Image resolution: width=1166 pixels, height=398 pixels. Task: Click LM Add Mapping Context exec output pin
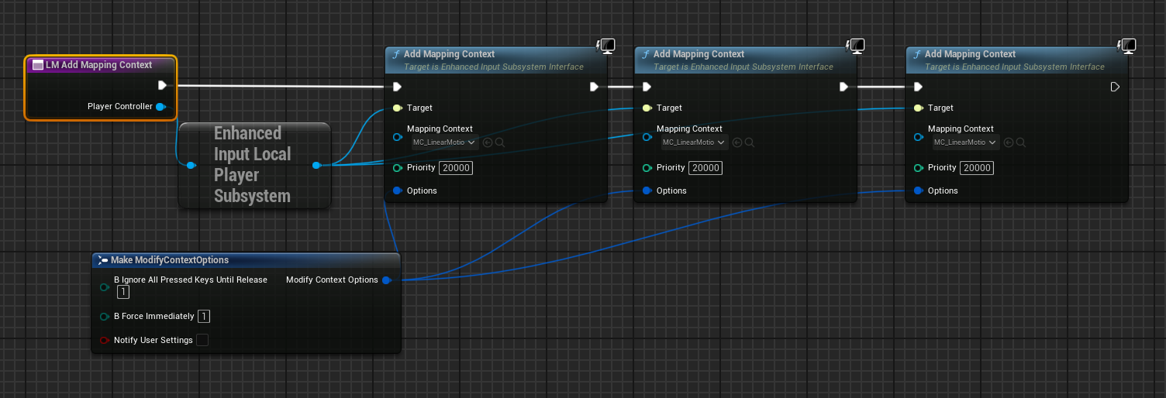tap(163, 86)
